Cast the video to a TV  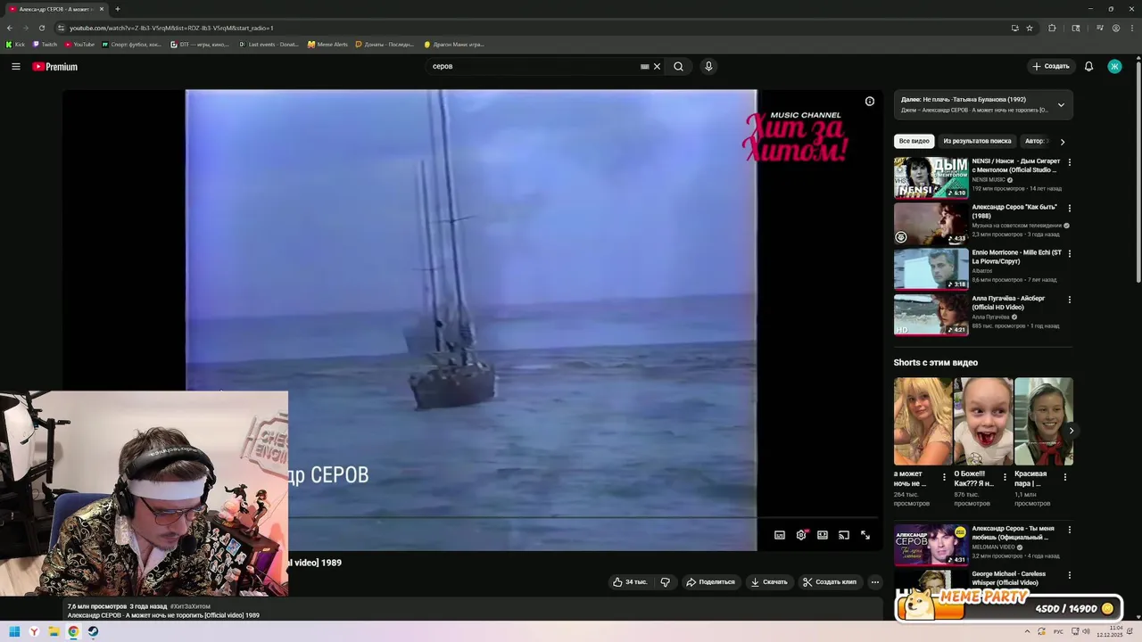(844, 535)
